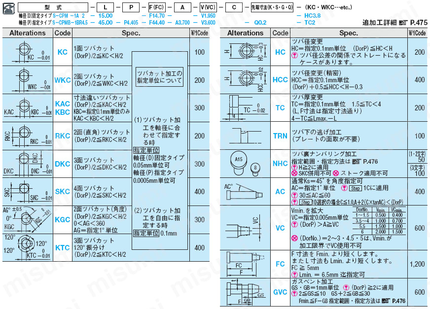This screenshot has width=430, height=309.
Task: Click the DKC three-face cut diagram
Action: (28, 164)
